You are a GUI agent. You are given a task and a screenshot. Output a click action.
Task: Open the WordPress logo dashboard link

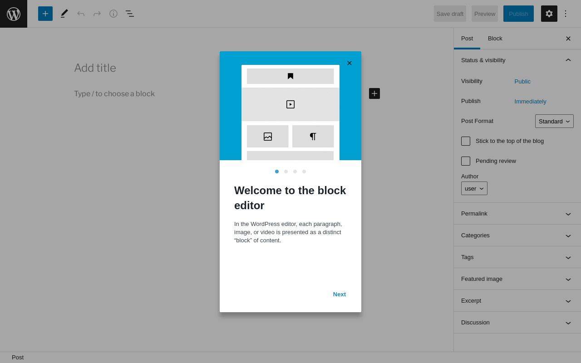(x=14, y=14)
